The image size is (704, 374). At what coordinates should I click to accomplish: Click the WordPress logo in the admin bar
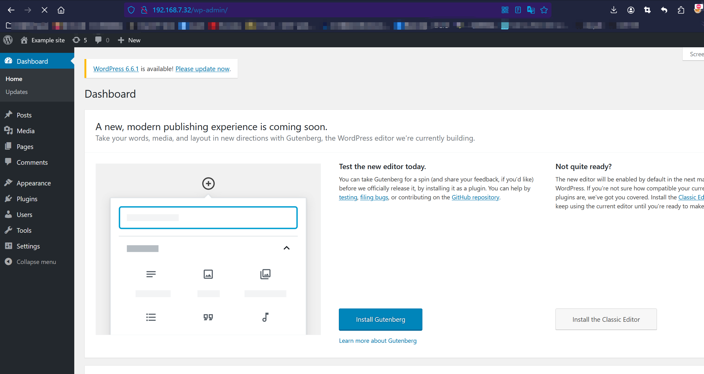8,40
